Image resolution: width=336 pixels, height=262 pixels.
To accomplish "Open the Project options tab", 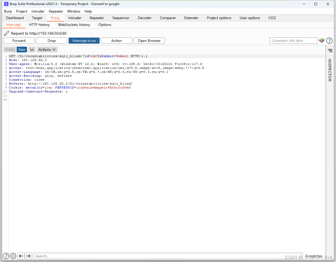I will (x=219, y=18).
